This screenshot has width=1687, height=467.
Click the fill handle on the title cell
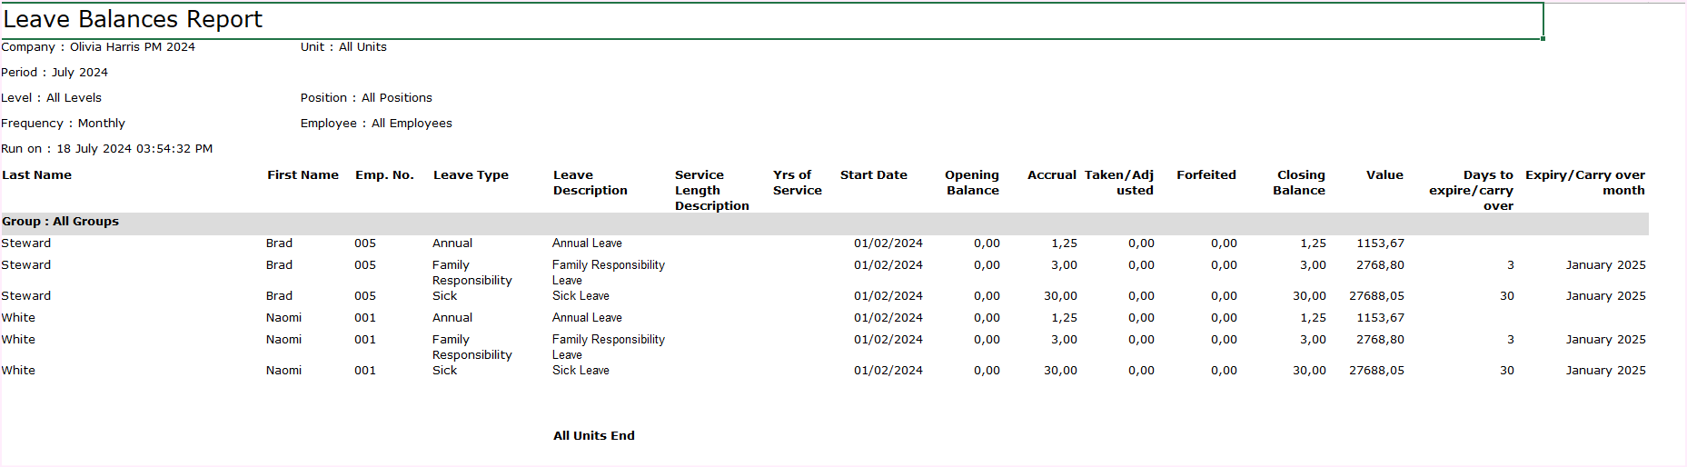click(x=1543, y=39)
